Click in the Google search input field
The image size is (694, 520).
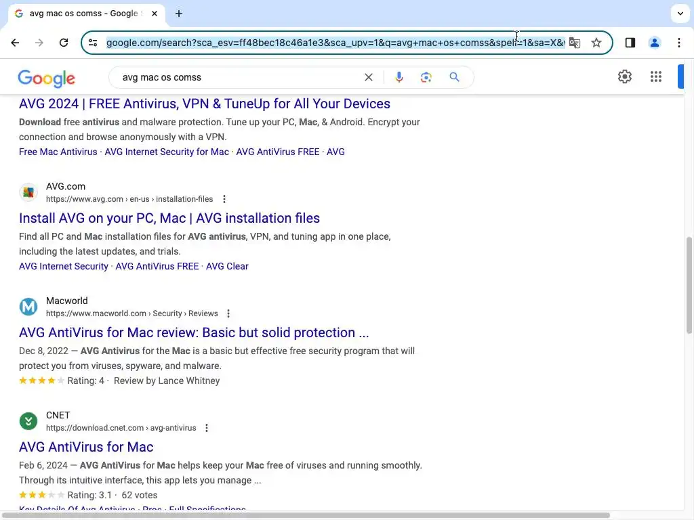pyautogui.click(x=239, y=77)
